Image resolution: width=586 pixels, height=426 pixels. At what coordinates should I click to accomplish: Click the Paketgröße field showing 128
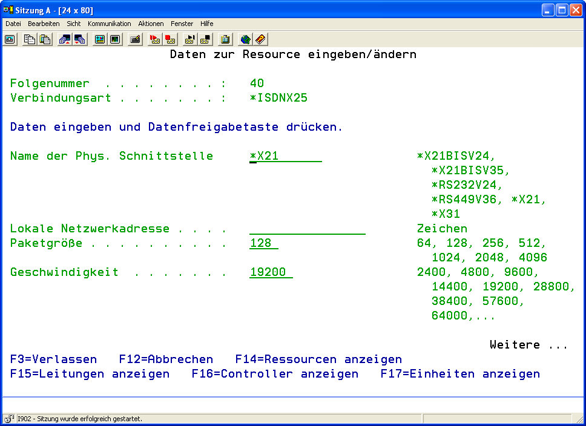pos(264,243)
